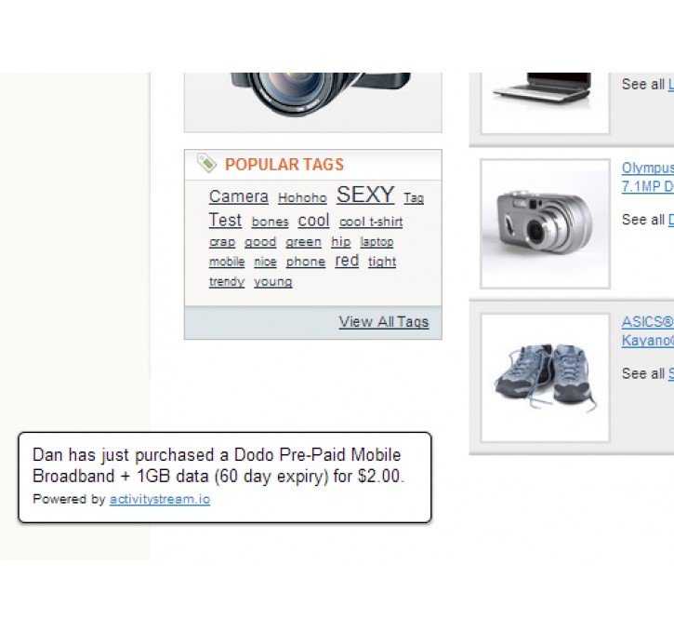Screen dimensions: 674x633
Task: Open the ASICS running shoes product image
Action: pyautogui.click(x=545, y=377)
